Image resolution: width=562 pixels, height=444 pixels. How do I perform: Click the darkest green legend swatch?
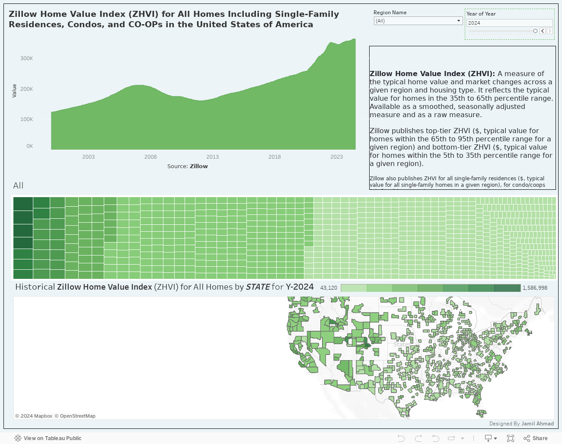click(508, 288)
